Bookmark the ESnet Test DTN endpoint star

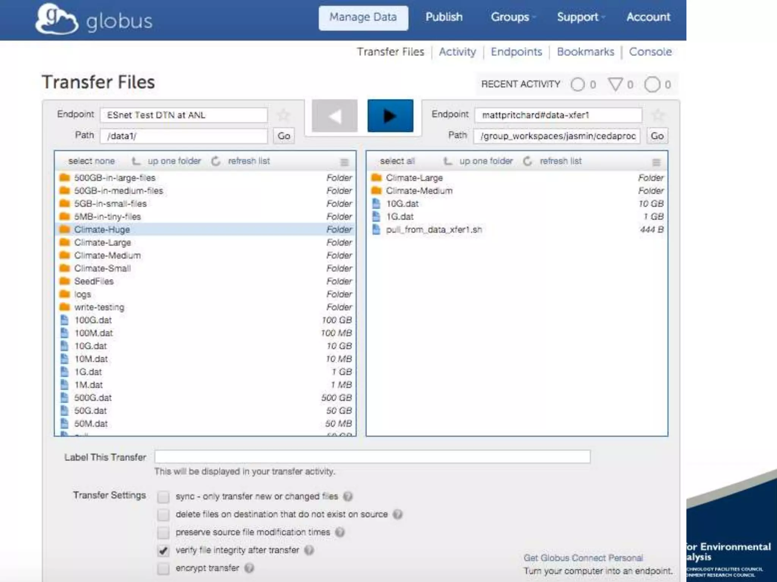click(x=283, y=115)
